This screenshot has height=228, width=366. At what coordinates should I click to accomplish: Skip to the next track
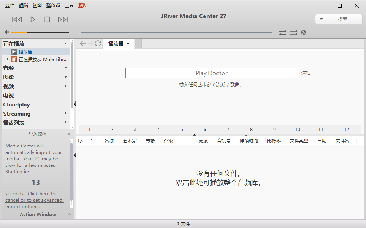[63, 19]
